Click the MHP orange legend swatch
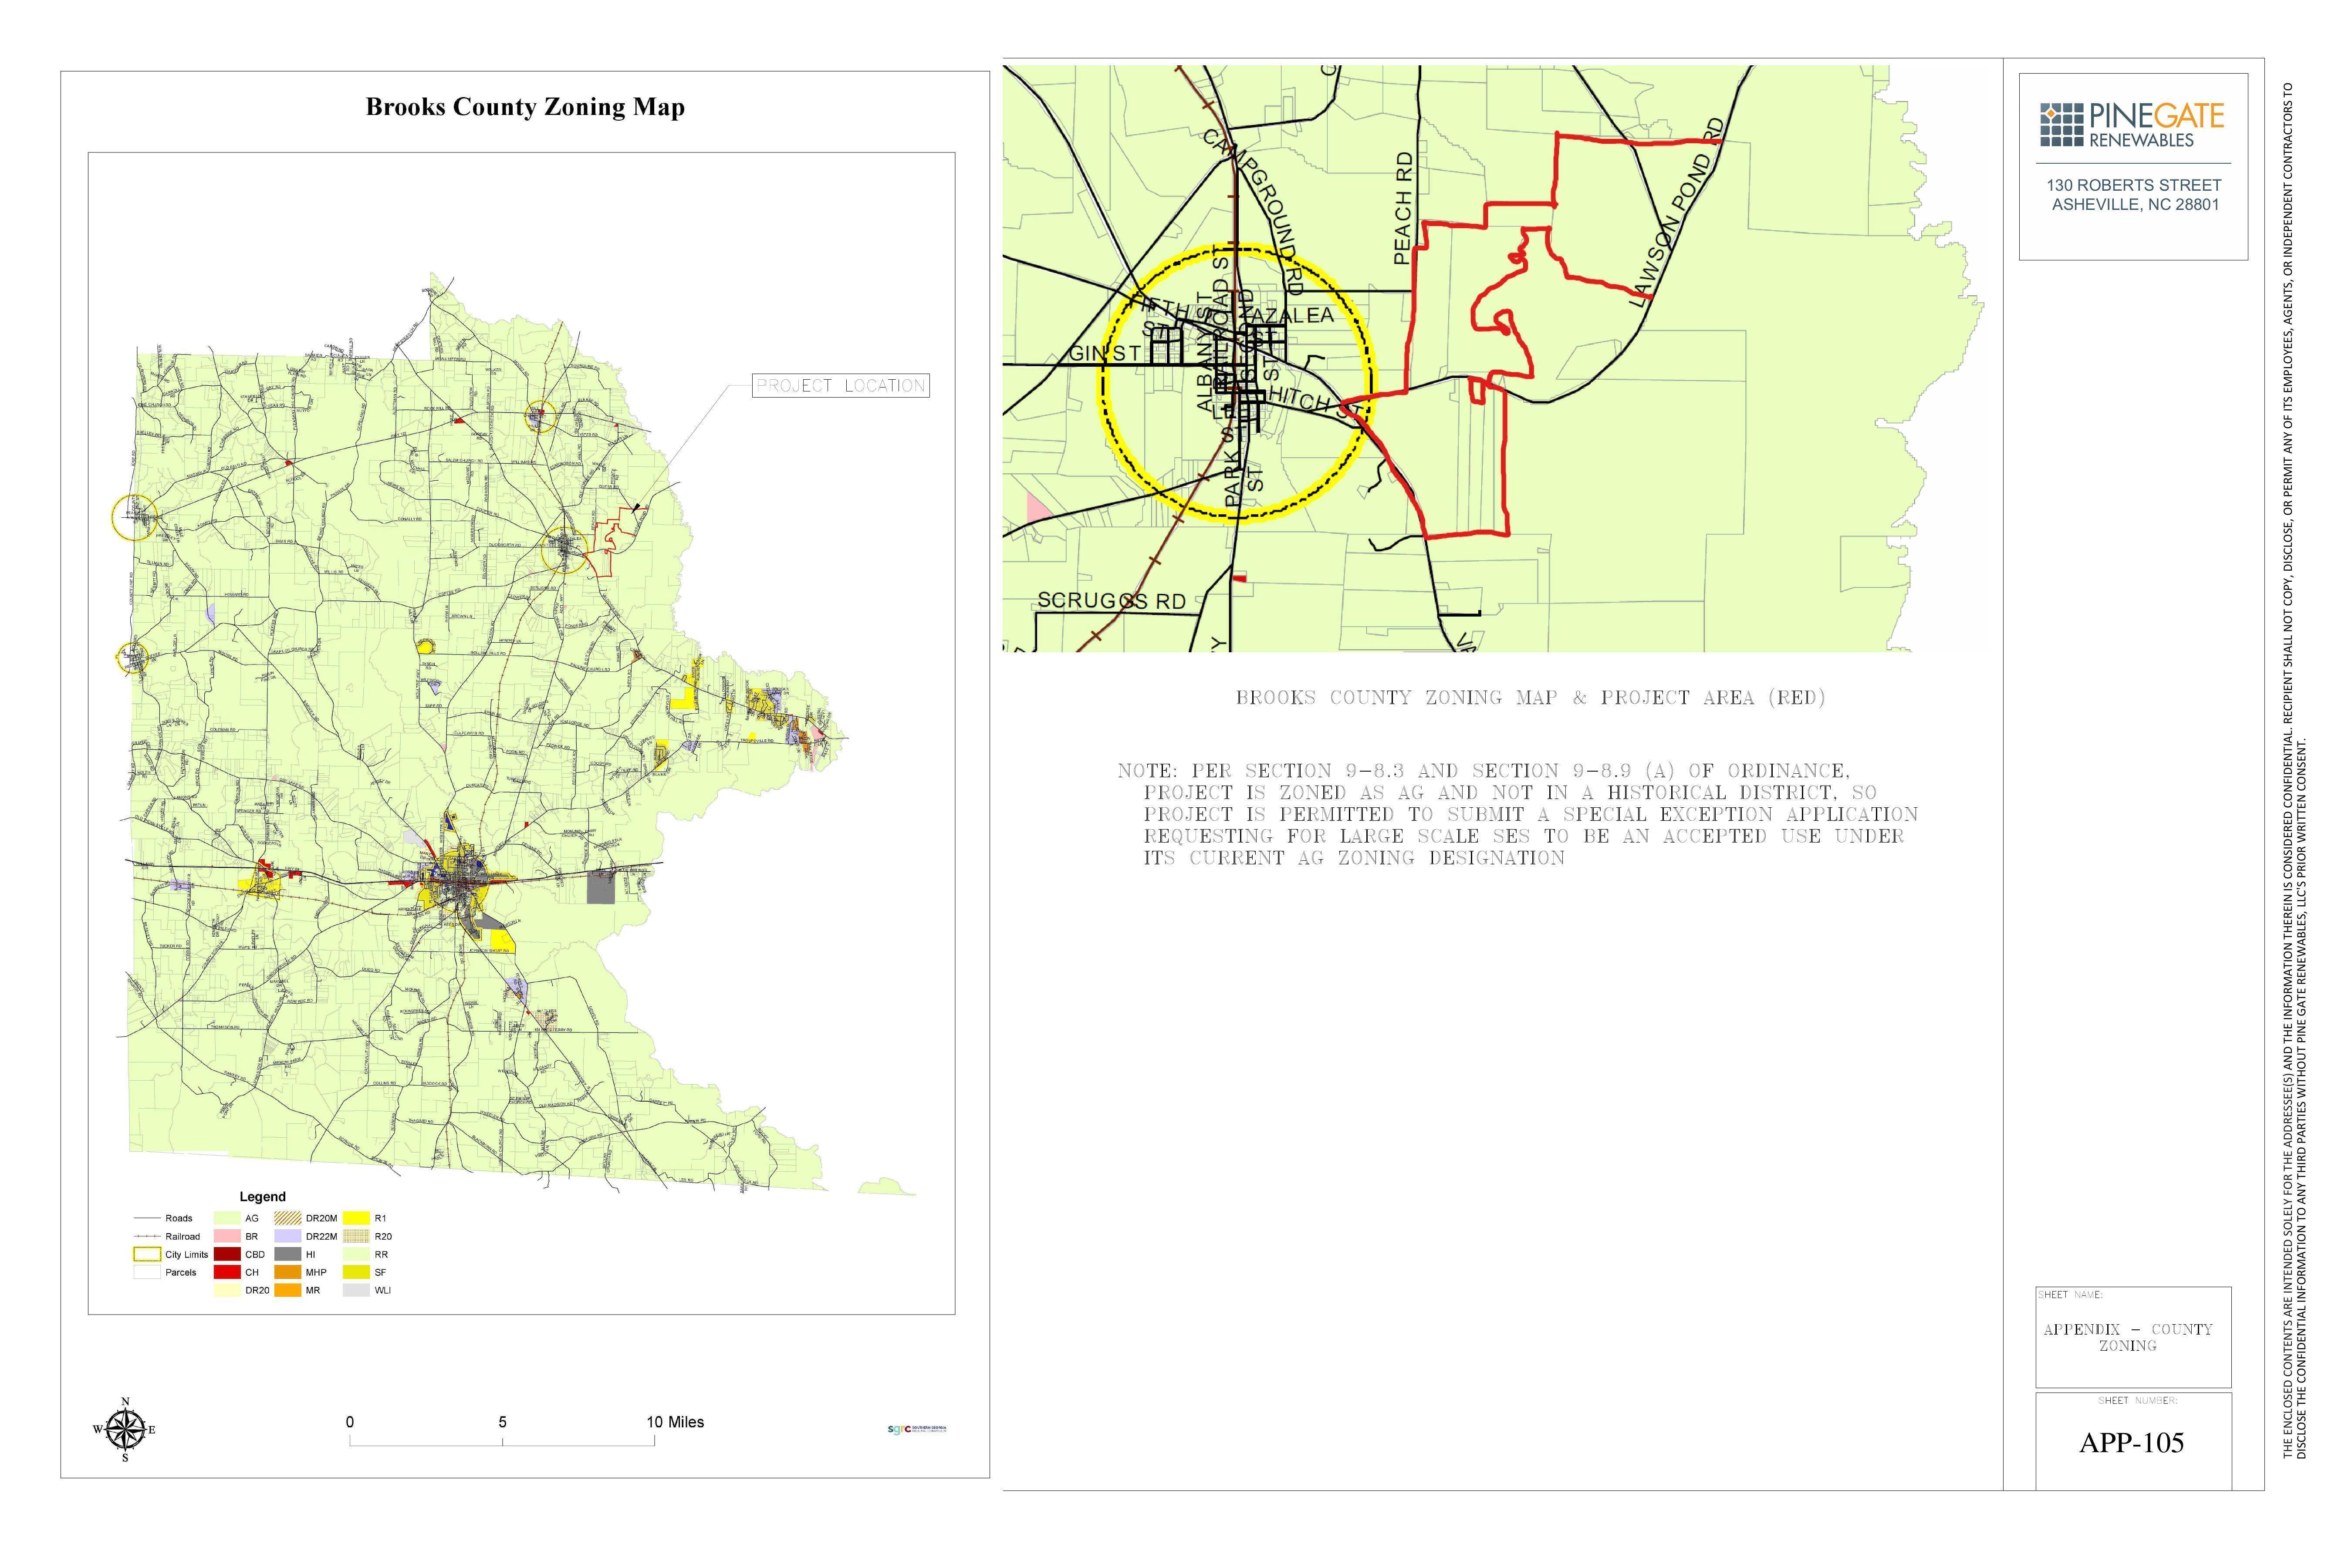The image size is (2352, 1568). click(288, 1272)
